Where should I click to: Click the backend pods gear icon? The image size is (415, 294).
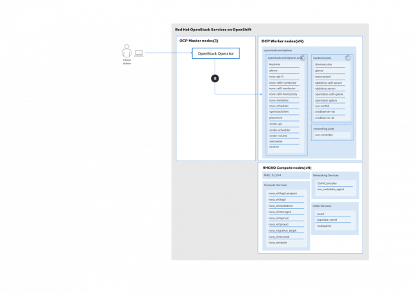[347, 58]
